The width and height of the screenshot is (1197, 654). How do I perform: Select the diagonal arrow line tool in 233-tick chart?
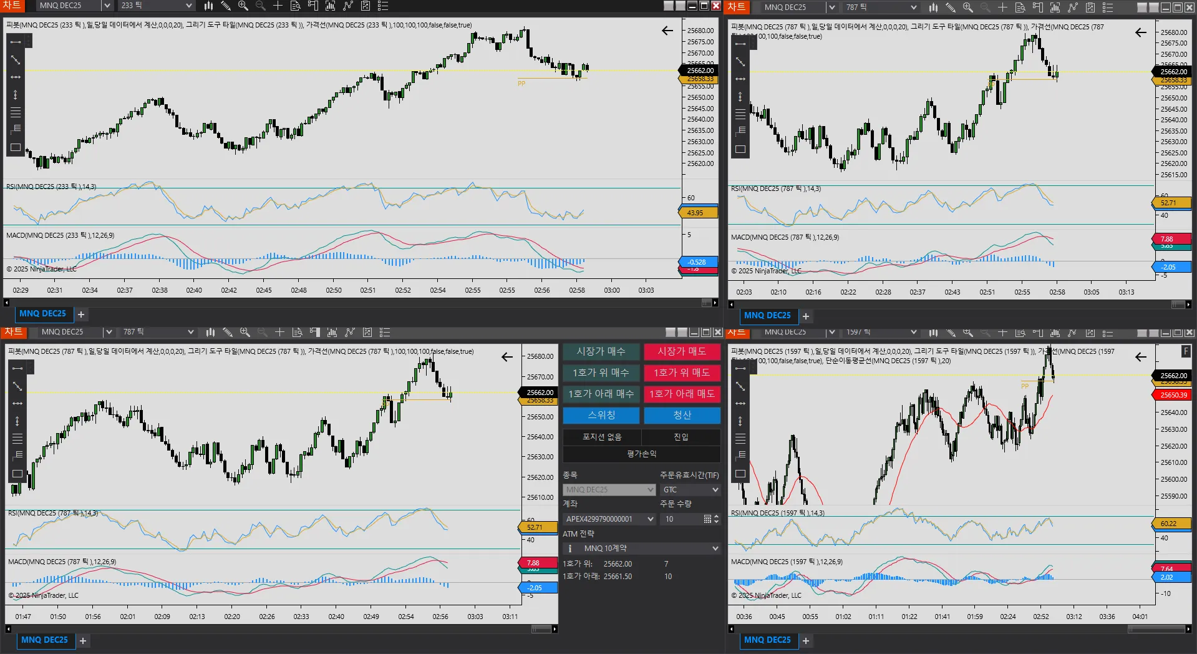click(16, 60)
